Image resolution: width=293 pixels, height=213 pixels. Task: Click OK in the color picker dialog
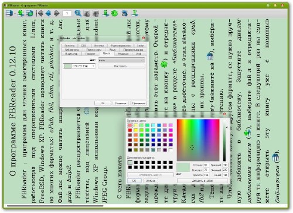click(134, 181)
